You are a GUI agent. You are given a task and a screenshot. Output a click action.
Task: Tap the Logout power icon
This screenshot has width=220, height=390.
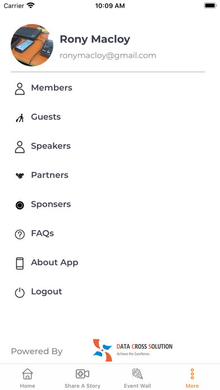(x=20, y=292)
